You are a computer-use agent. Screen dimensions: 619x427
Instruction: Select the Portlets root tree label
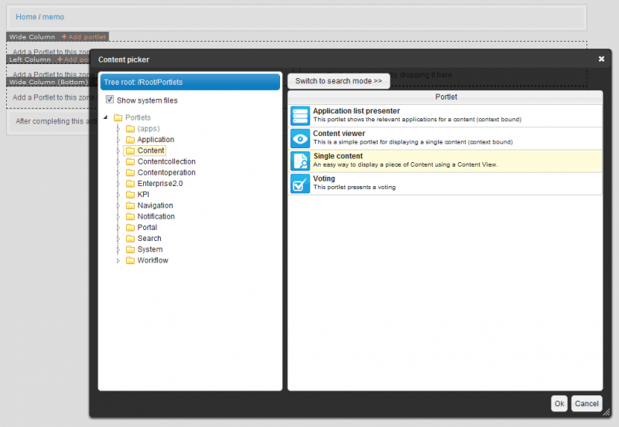click(139, 117)
